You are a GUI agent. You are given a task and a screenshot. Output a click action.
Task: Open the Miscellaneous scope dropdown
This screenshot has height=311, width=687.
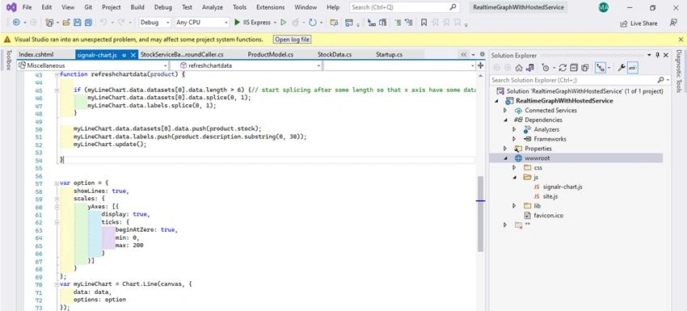click(92, 65)
